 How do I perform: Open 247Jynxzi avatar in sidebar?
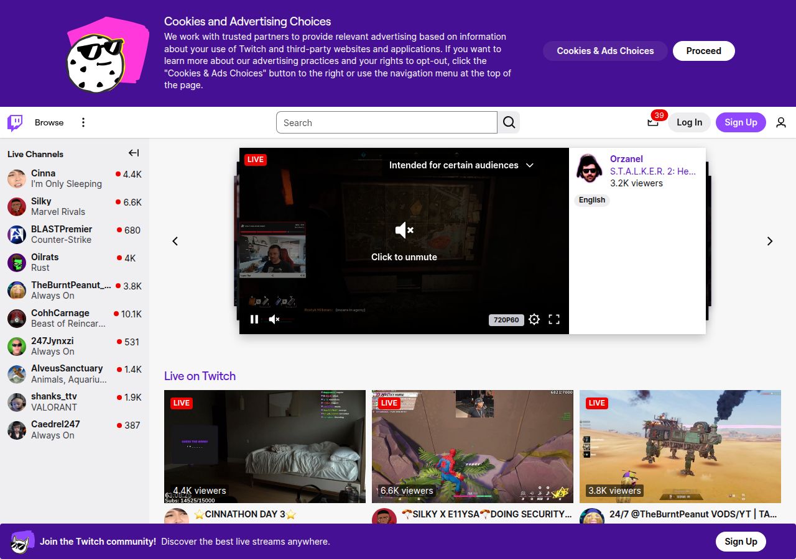click(17, 347)
